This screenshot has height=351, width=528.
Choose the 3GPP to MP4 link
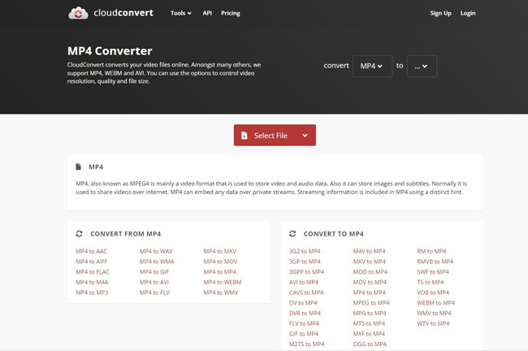(x=306, y=272)
